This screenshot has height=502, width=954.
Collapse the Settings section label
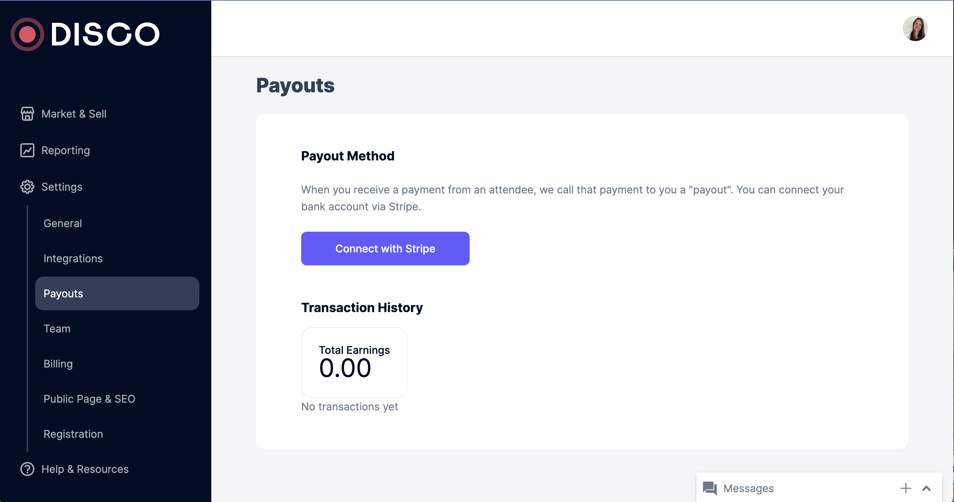(x=62, y=187)
